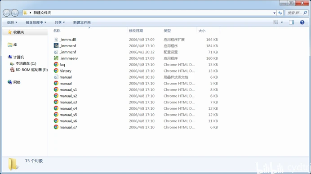Toggle the preview pane icon
Image resolution: width=311 pixels, height=174 pixels.
[291, 22]
